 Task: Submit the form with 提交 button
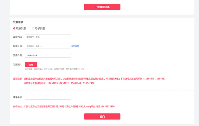point(102,116)
